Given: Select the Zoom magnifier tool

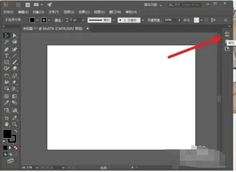Looking at the screenshot, I should coord(15,124).
